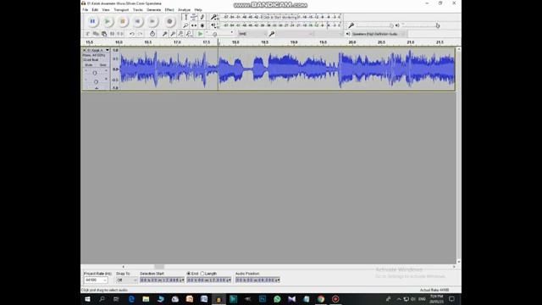Screen dimensions: 542x305
Task: Select the End radio button
Action: coord(189,274)
